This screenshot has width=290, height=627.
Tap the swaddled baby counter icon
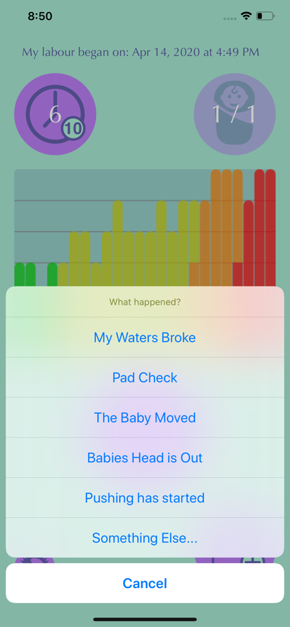(235, 114)
